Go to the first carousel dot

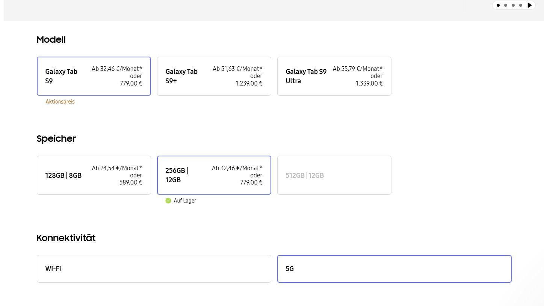click(498, 5)
